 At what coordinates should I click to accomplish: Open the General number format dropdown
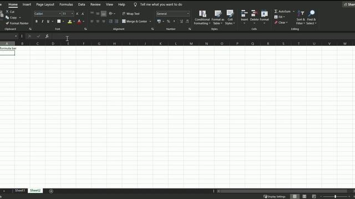point(188,14)
